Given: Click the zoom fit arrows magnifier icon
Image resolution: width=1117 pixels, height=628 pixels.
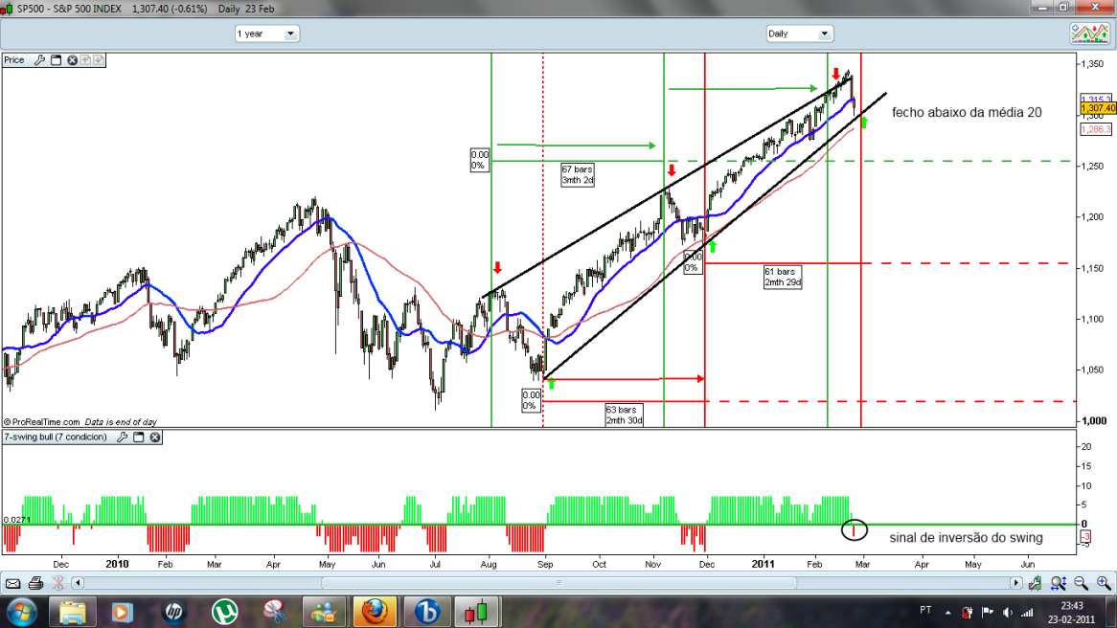Looking at the screenshot, I should pyautogui.click(x=1058, y=583).
